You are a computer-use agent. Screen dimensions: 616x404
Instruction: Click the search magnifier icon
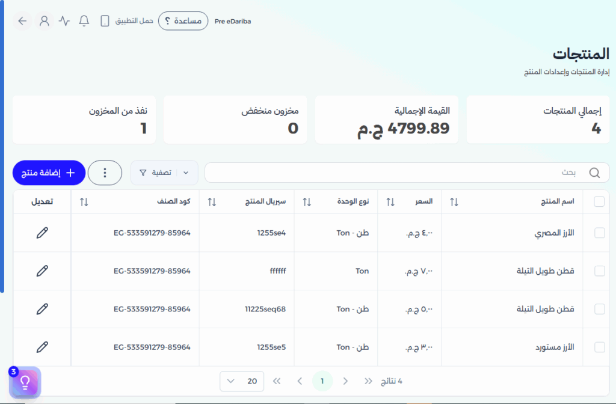595,173
